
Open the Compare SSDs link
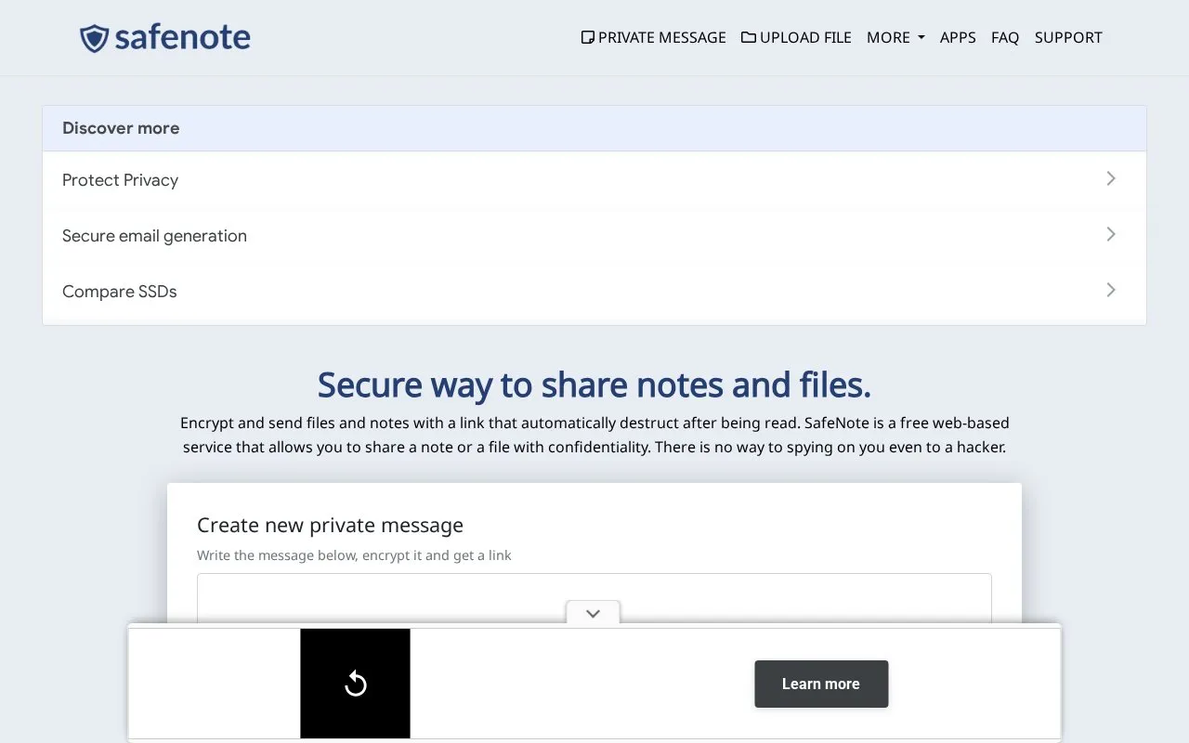(594, 291)
